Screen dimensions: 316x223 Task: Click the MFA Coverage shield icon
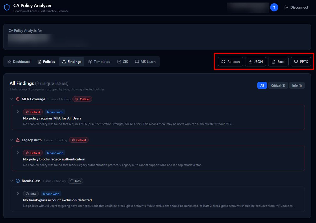click(x=18, y=99)
